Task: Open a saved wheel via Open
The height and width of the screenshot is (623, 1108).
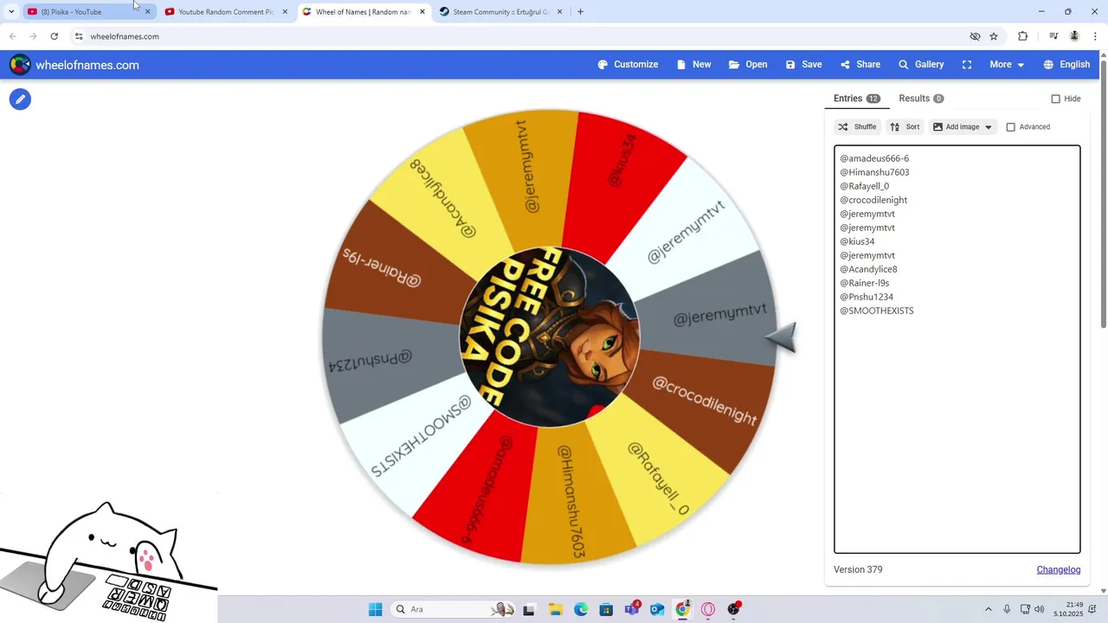Action: pos(748,65)
